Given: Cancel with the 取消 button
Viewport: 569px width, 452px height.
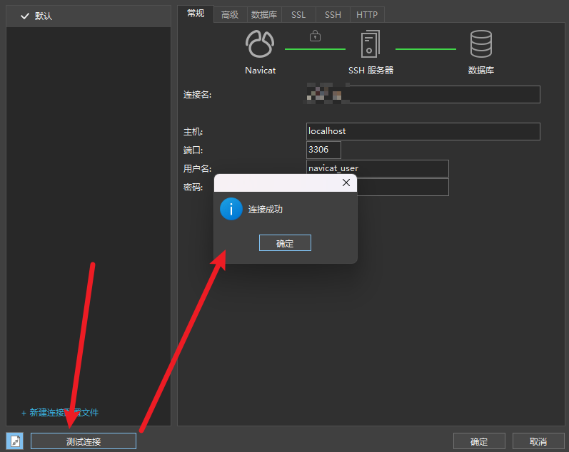Looking at the screenshot, I should (x=538, y=441).
